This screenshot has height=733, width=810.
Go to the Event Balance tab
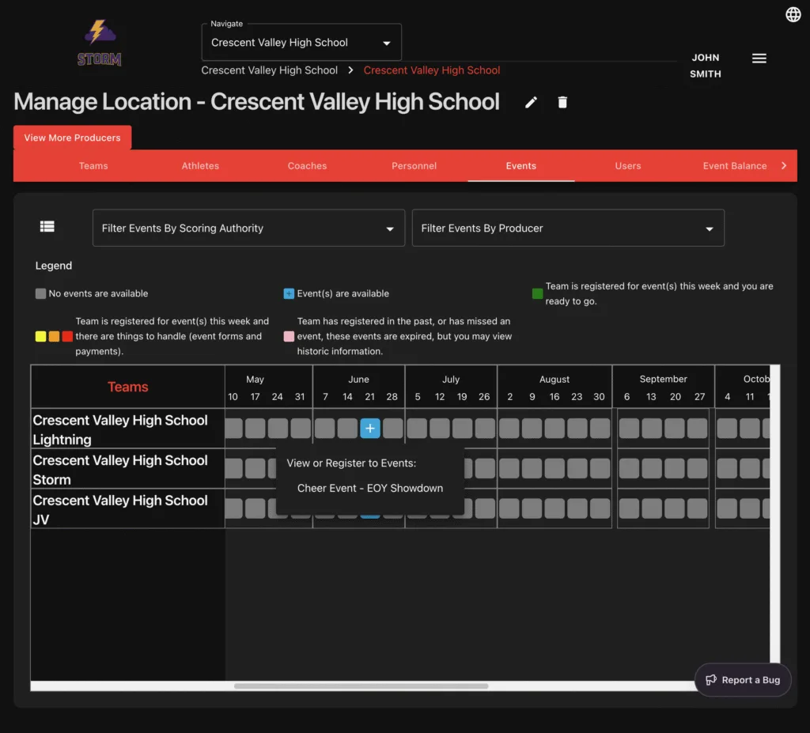pyautogui.click(x=734, y=166)
